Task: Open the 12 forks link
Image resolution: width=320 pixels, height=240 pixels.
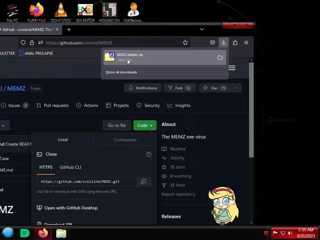Action: [x=174, y=185]
